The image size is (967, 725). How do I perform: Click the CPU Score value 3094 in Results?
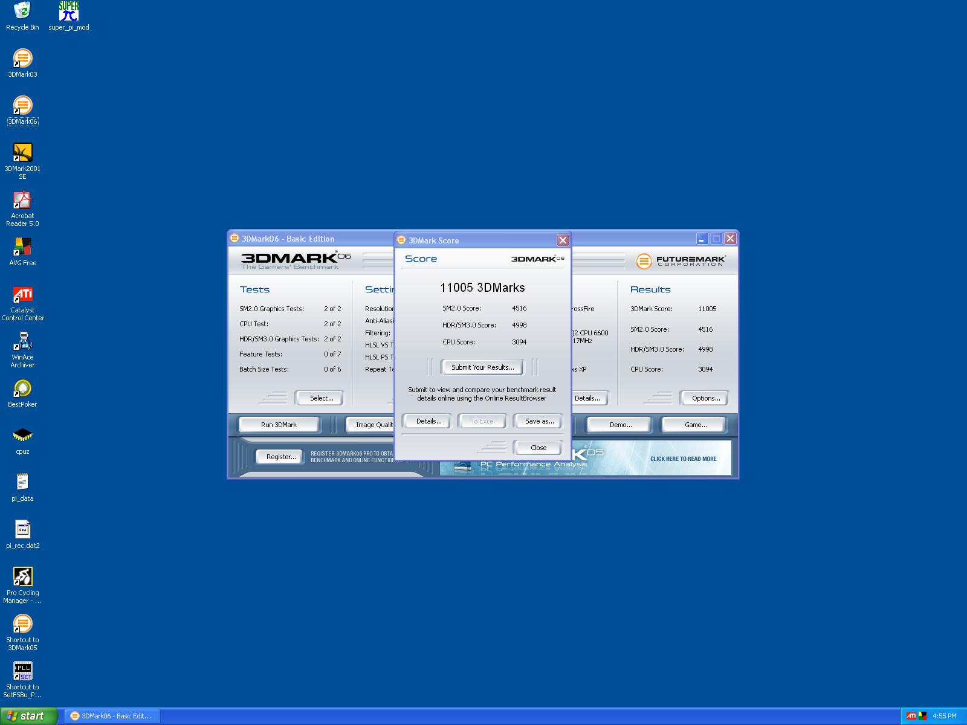pos(705,369)
